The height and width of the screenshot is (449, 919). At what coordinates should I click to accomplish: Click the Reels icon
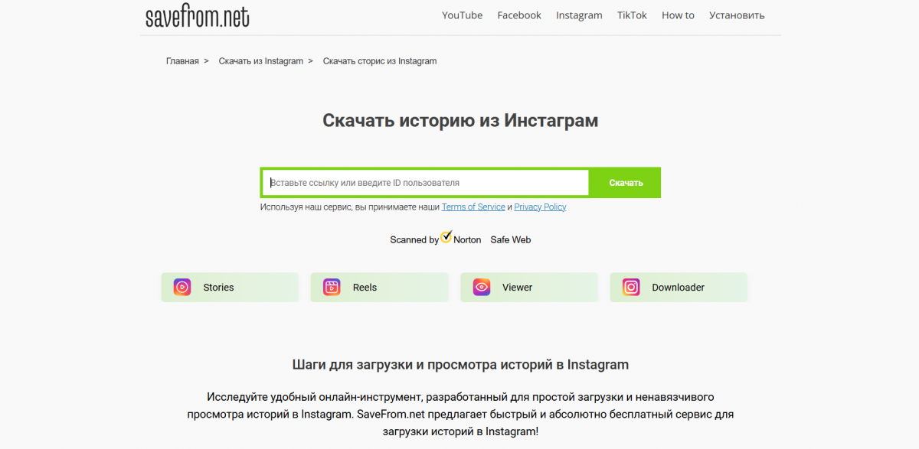click(x=332, y=288)
